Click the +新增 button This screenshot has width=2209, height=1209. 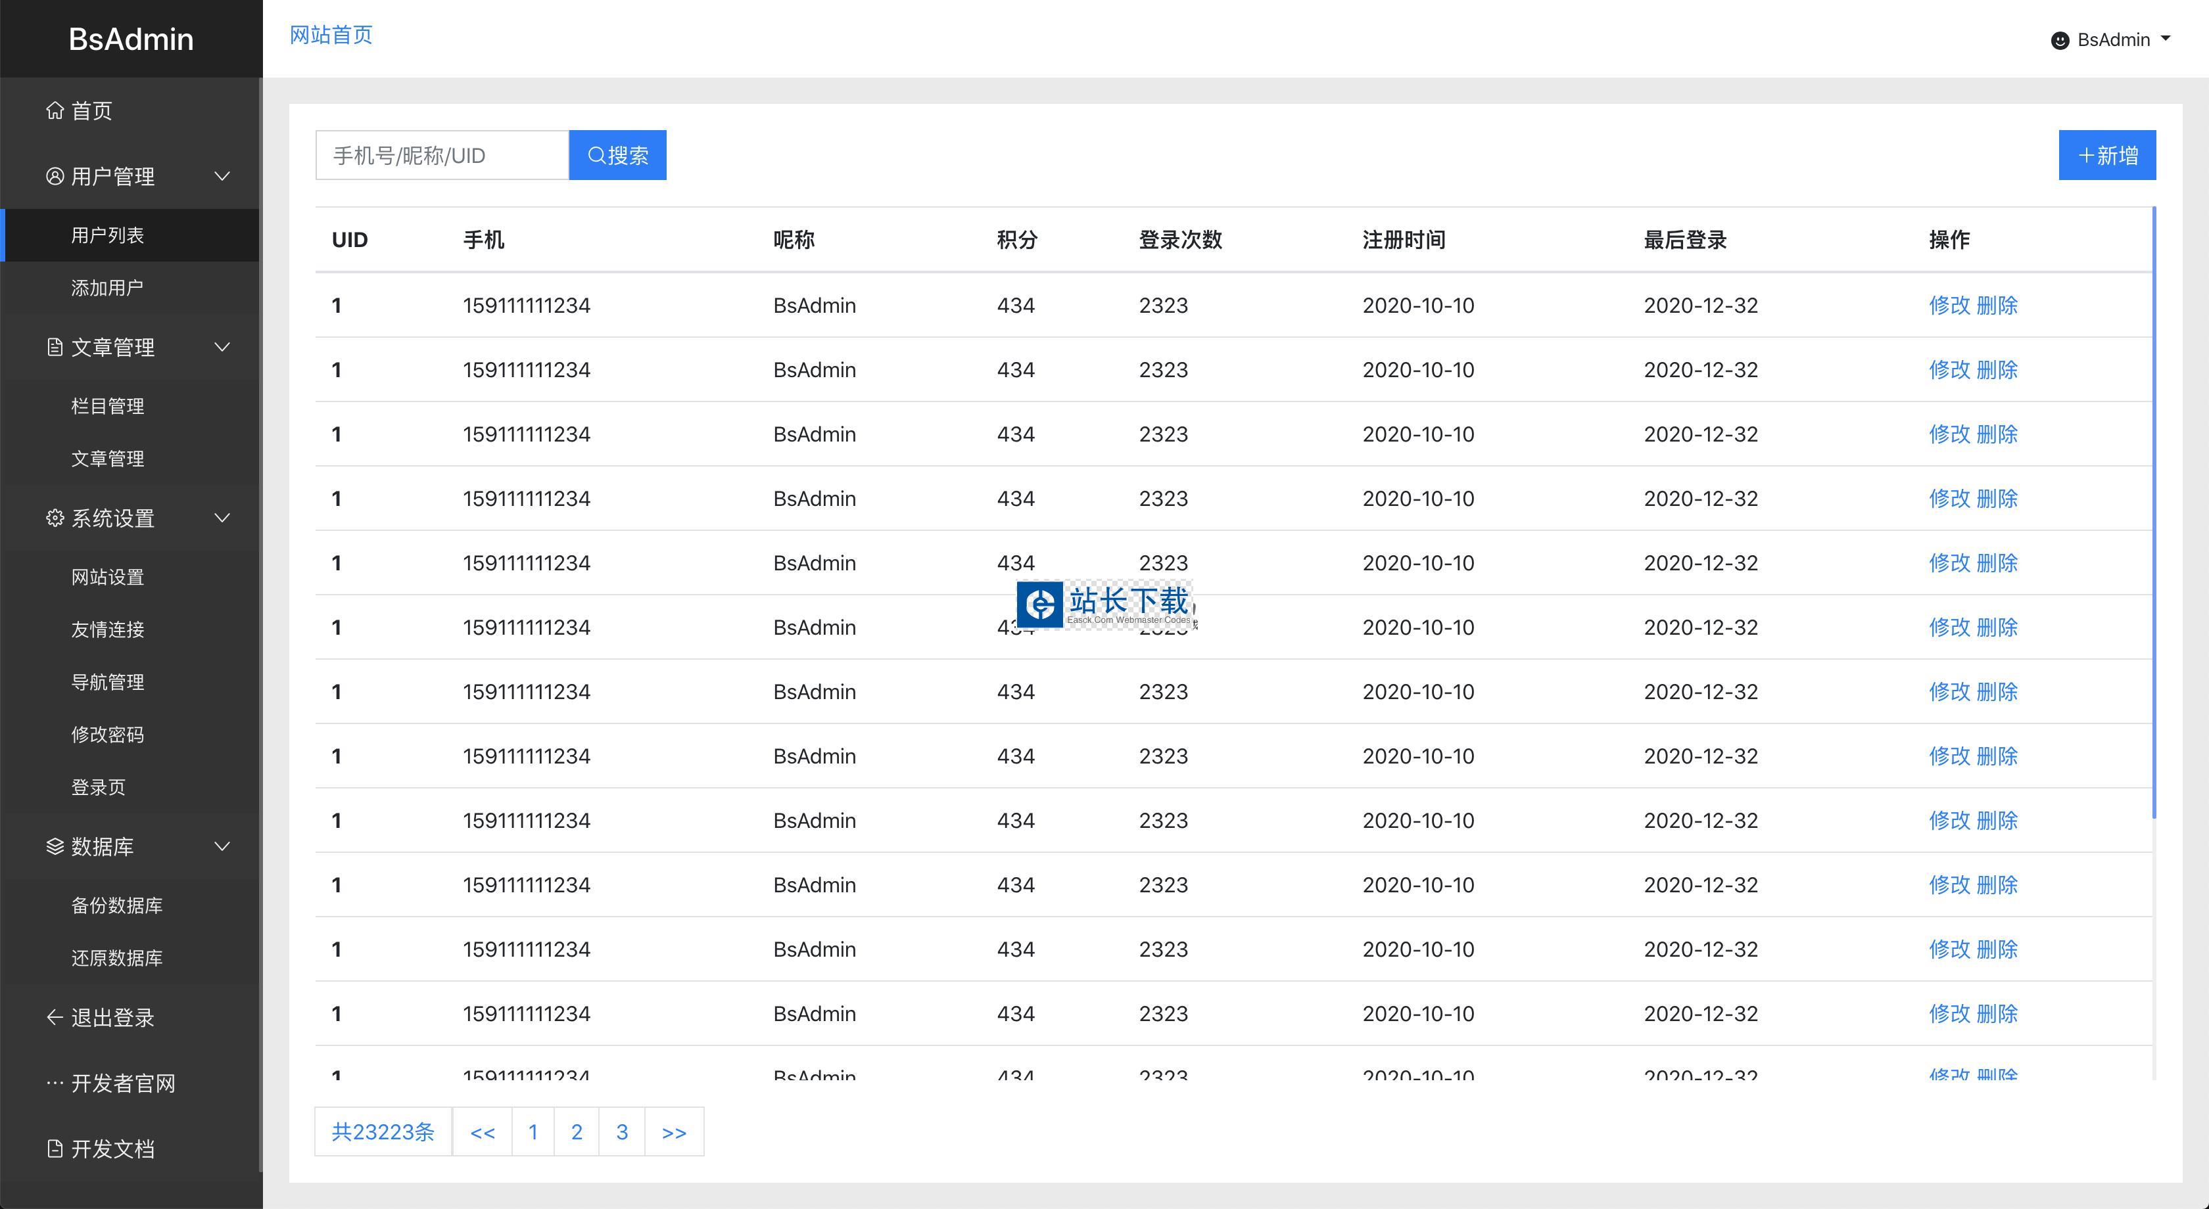[x=2107, y=155]
